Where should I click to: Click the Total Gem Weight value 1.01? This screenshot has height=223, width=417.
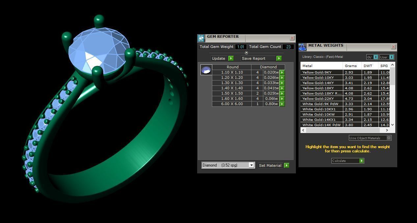point(241,47)
